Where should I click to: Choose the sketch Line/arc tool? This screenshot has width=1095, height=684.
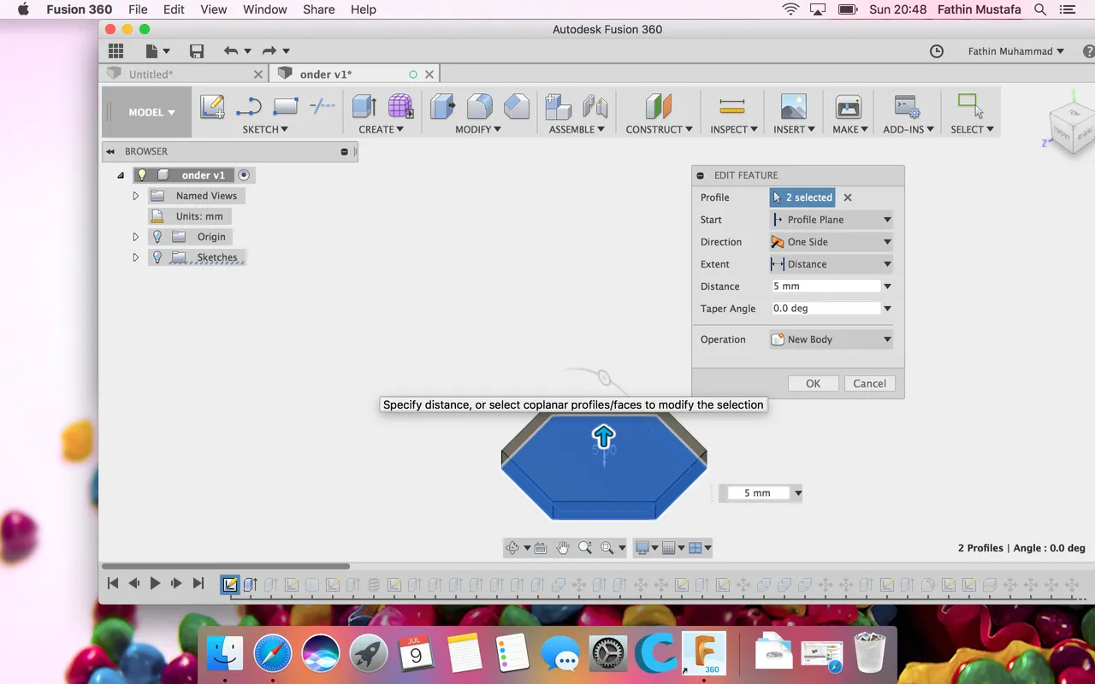249,107
